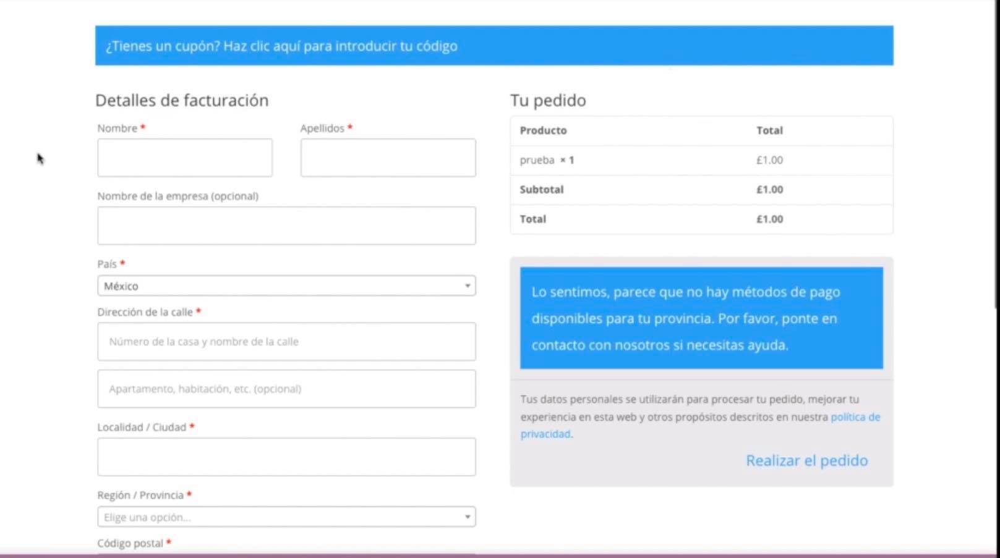Expand the Región / Provincia dropdown
This screenshot has width=1000, height=558.
pos(286,517)
